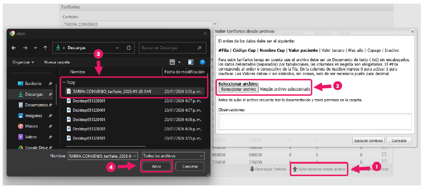
Task: Open the Todos los archivos file type dropdown
Action: point(173,156)
